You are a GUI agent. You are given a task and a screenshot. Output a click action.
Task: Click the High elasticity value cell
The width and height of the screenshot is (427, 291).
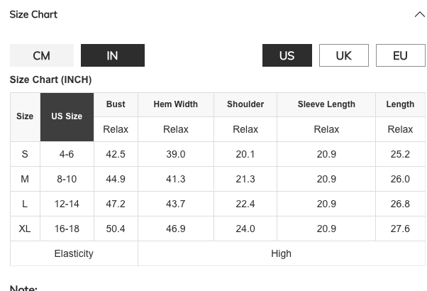click(x=282, y=253)
